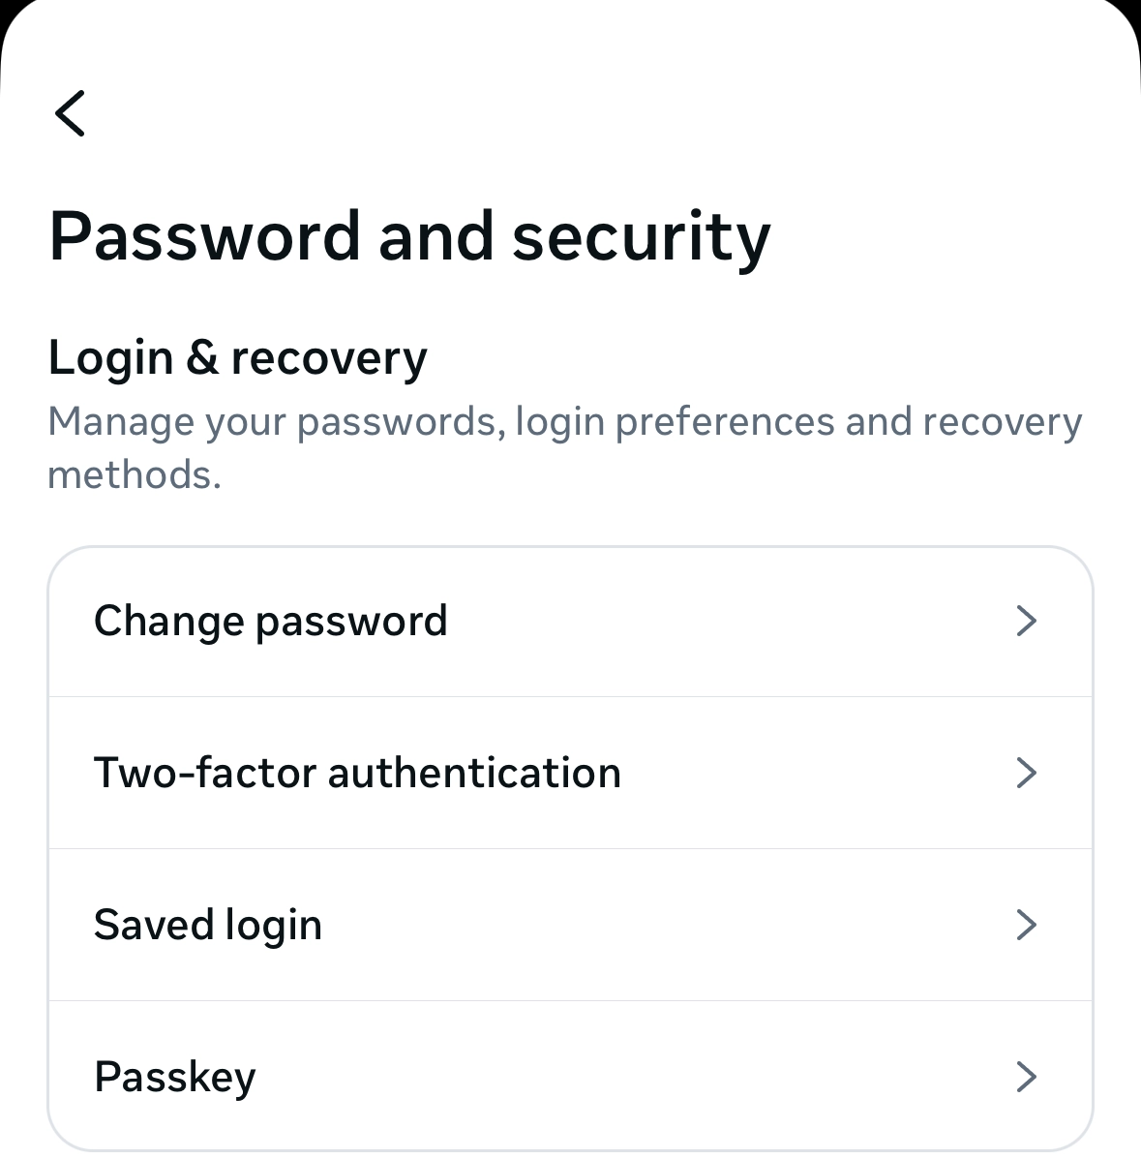Choose the Passkey row
Viewport: 1141px width, 1159px height.
(569, 1077)
